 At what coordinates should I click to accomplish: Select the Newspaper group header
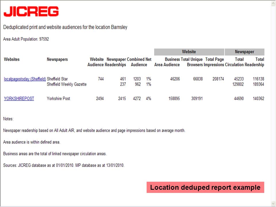click(x=244, y=52)
